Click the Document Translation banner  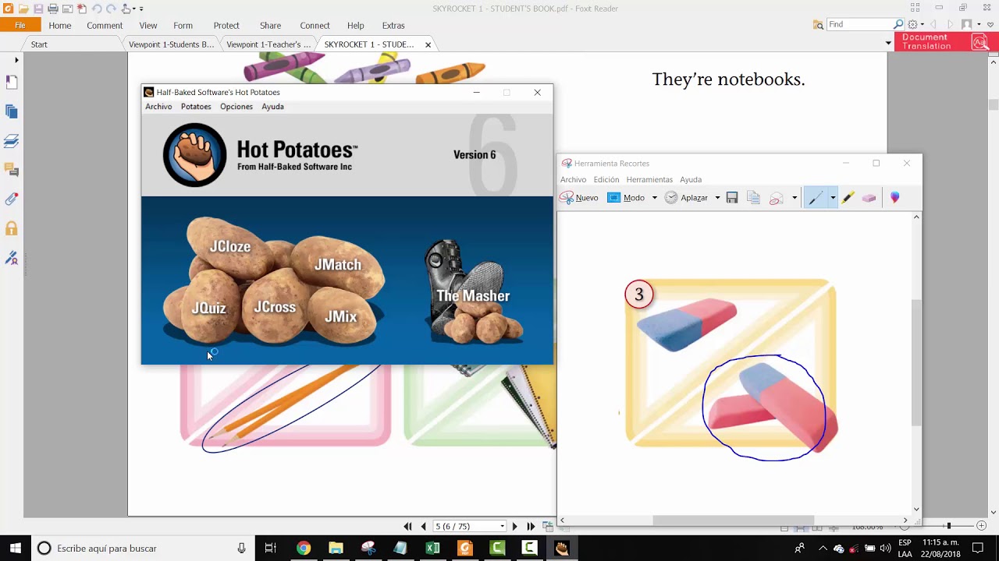pos(945,42)
